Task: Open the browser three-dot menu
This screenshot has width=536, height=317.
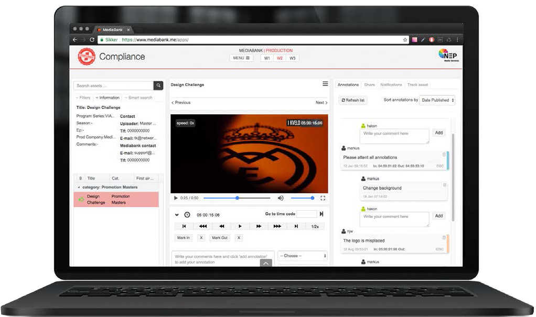Action: [457, 40]
